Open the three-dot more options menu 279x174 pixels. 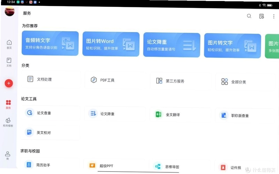click(x=274, y=16)
